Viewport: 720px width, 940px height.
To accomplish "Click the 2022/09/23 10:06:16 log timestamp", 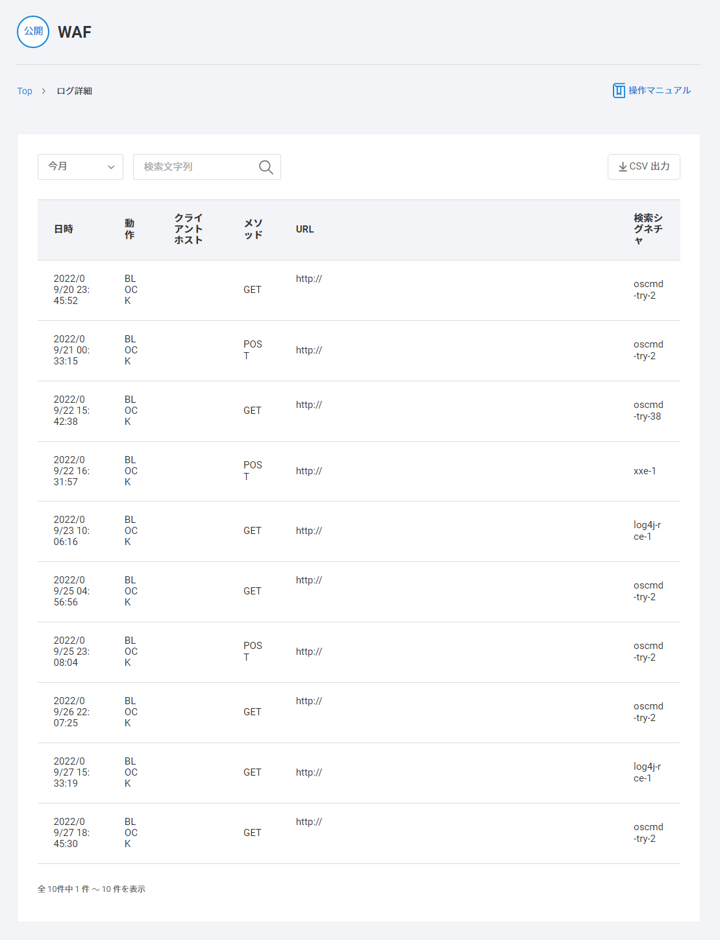I will (71, 531).
